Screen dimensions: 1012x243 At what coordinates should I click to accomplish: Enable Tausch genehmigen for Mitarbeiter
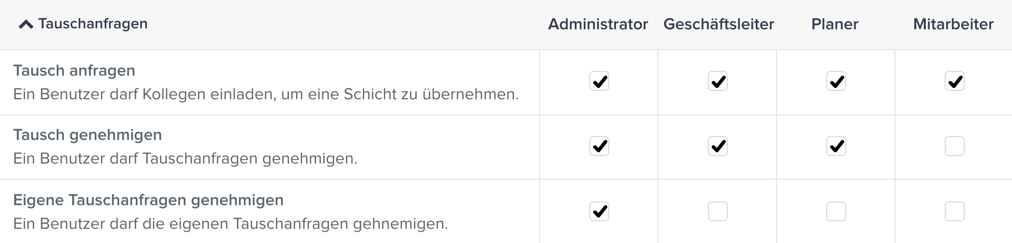tap(954, 146)
